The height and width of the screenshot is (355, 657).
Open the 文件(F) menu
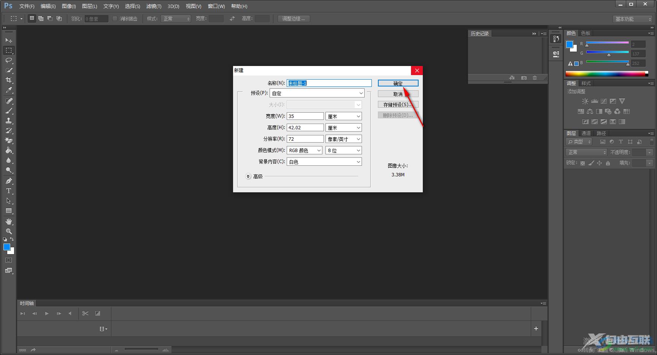coord(27,6)
